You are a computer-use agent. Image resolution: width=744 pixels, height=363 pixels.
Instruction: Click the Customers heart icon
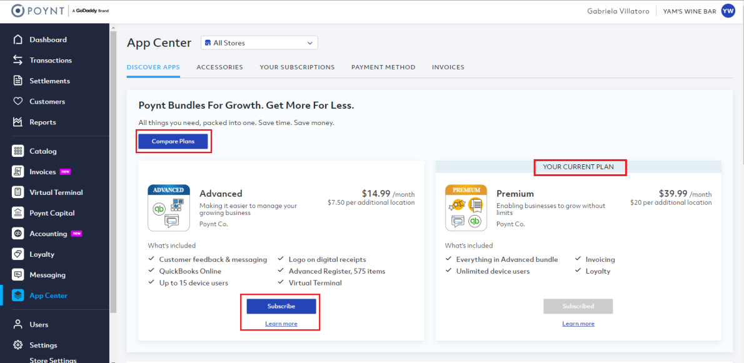click(18, 101)
